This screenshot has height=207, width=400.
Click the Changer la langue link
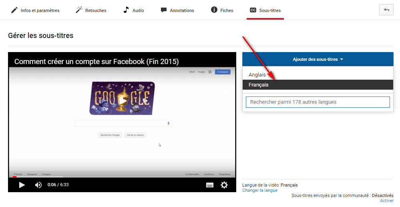click(260, 191)
